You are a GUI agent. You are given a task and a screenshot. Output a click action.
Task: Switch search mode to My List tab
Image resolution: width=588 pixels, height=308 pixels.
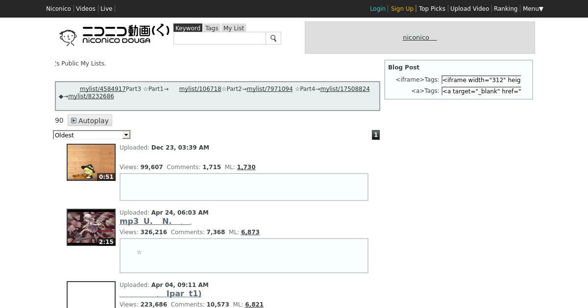click(234, 28)
